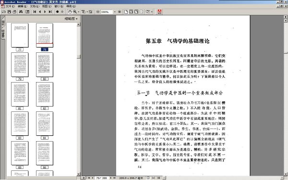Click thumbnail panel scroll down arrow
Viewport: 288px width, 180px height.
pyautogui.click(x=79, y=174)
